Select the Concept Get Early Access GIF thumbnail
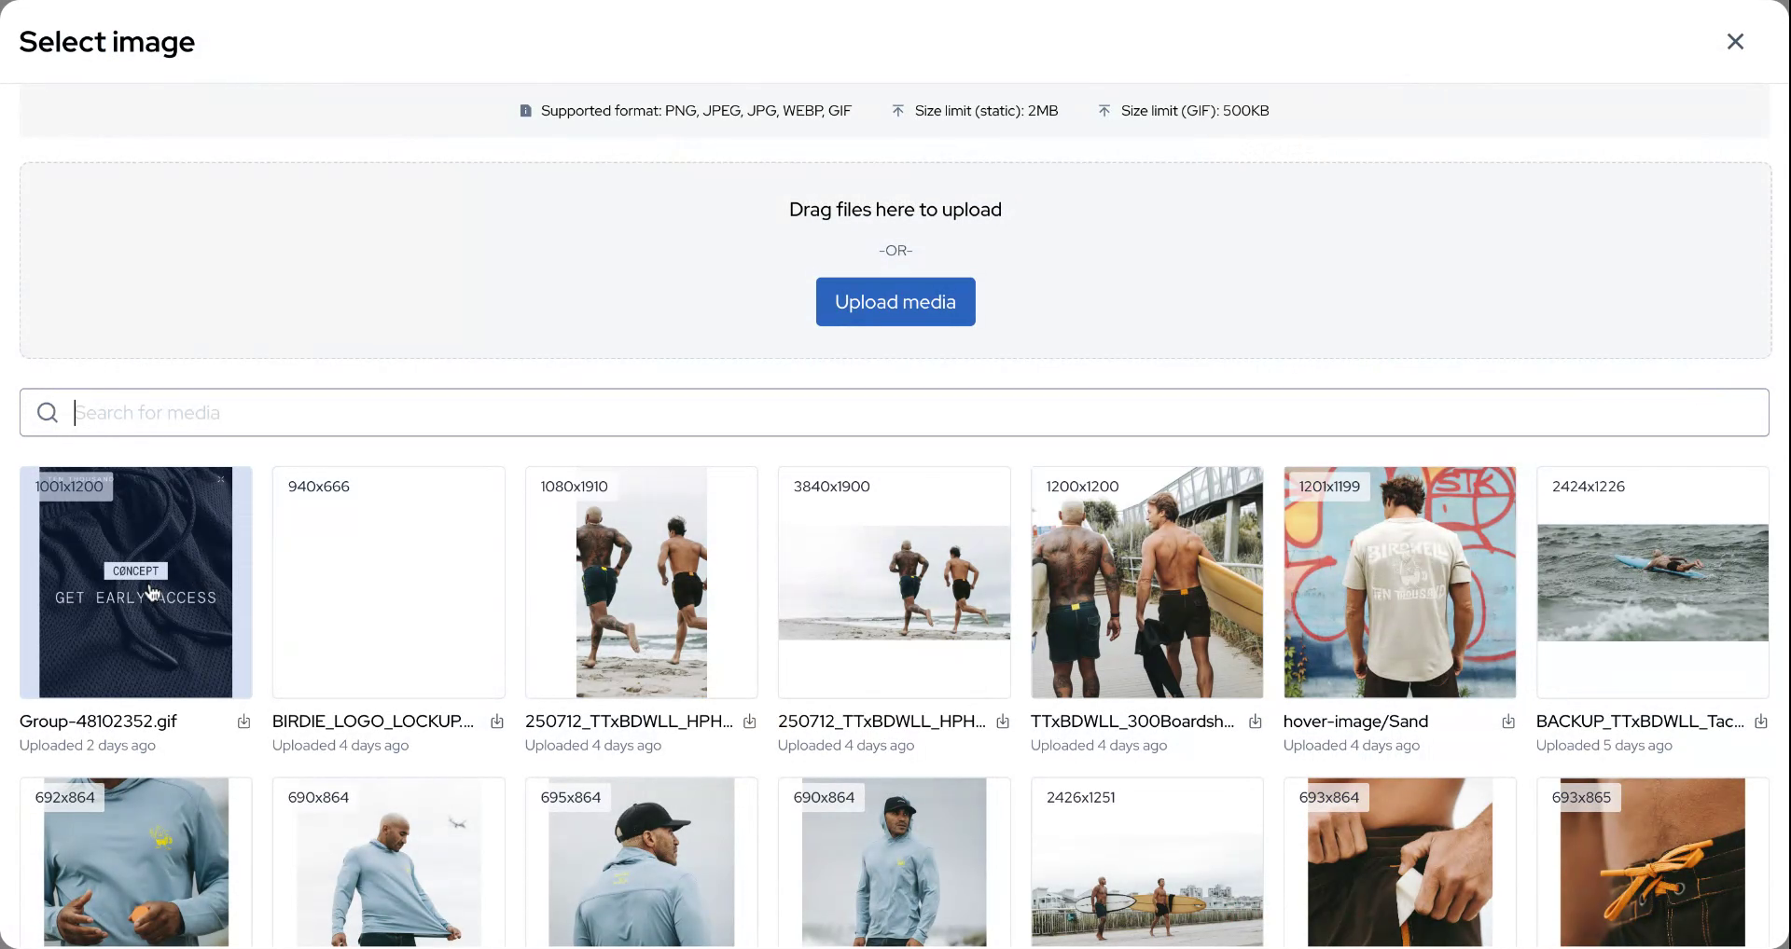 (x=136, y=583)
